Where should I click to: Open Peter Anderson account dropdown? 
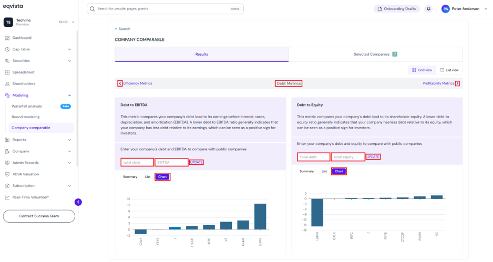click(486, 9)
